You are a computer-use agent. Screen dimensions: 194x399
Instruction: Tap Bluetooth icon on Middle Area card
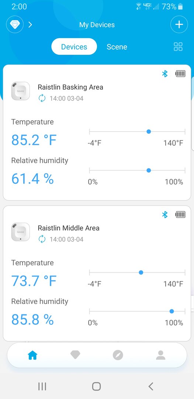(x=165, y=215)
